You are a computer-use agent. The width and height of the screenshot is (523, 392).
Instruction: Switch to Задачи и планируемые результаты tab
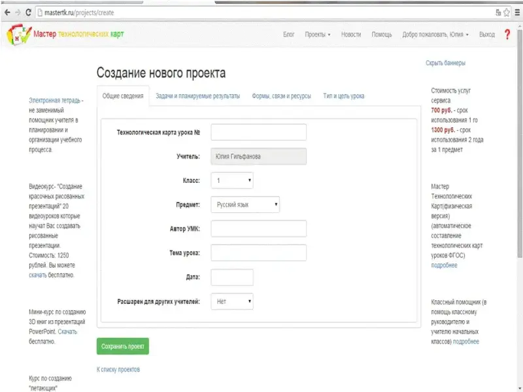tap(197, 96)
